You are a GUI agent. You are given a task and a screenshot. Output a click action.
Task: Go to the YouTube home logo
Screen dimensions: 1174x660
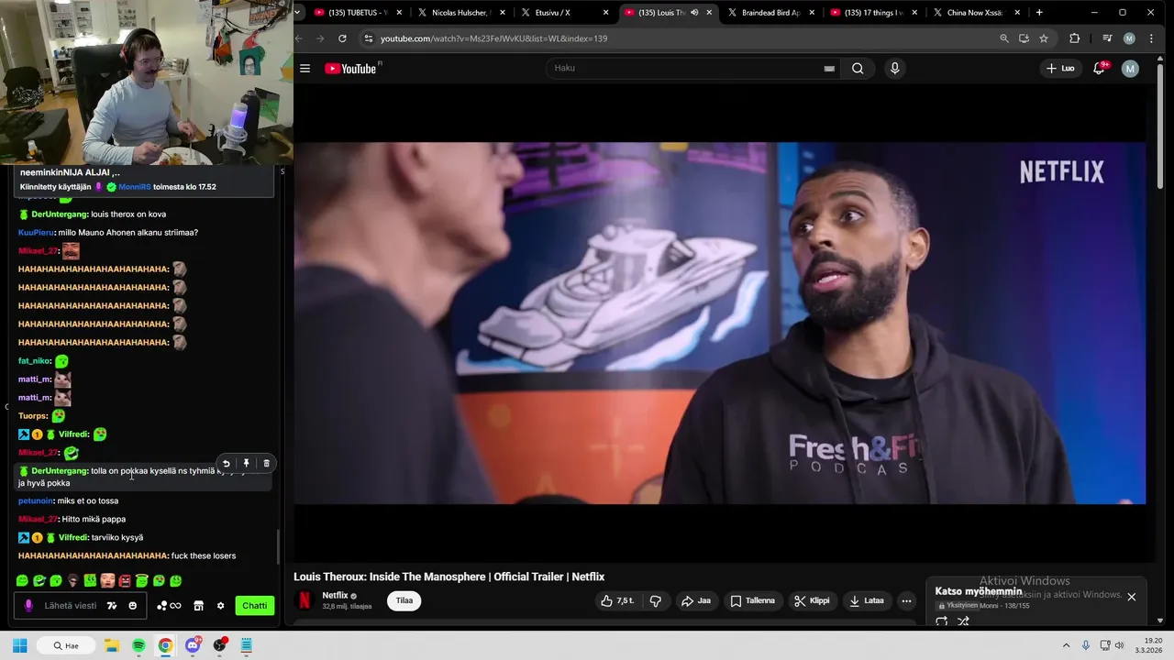[x=350, y=69]
